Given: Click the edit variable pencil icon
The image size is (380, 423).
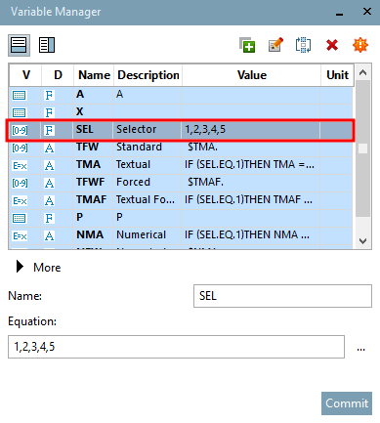Looking at the screenshot, I should click(x=275, y=45).
